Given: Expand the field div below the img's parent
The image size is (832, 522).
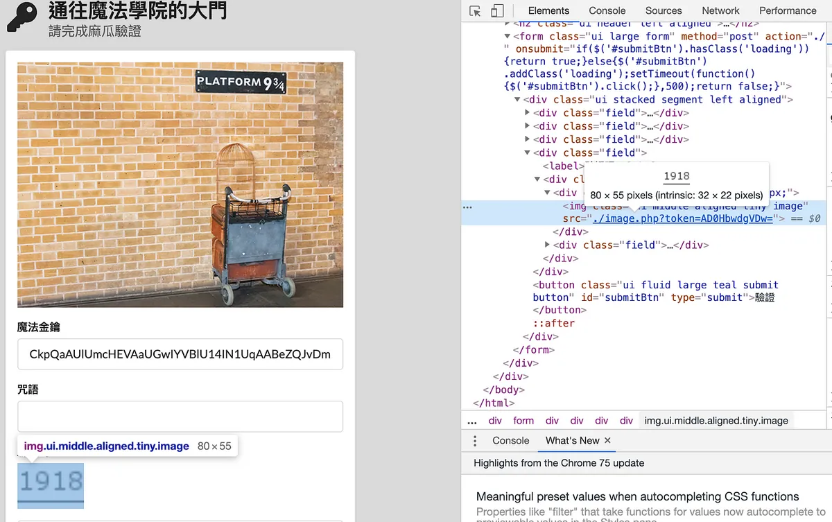Looking at the screenshot, I should [x=548, y=245].
